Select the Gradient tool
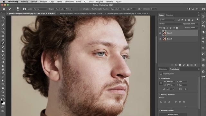 coord(3,62)
